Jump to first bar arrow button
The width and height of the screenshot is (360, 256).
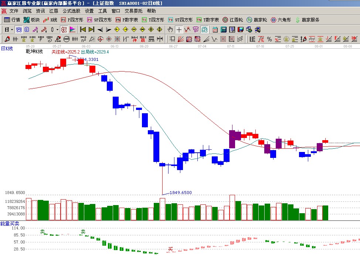click(x=83, y=30)
